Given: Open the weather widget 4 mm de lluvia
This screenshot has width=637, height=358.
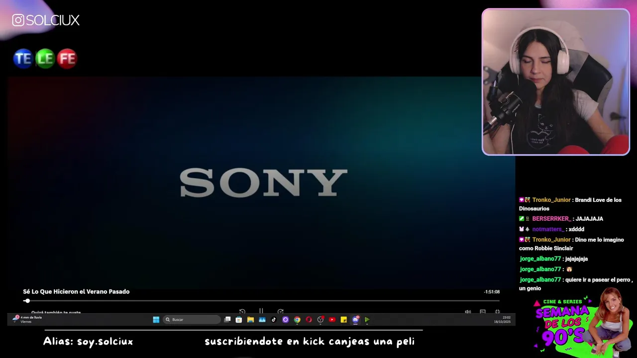Looking at the screenshot, I should (x=28, y=319).
